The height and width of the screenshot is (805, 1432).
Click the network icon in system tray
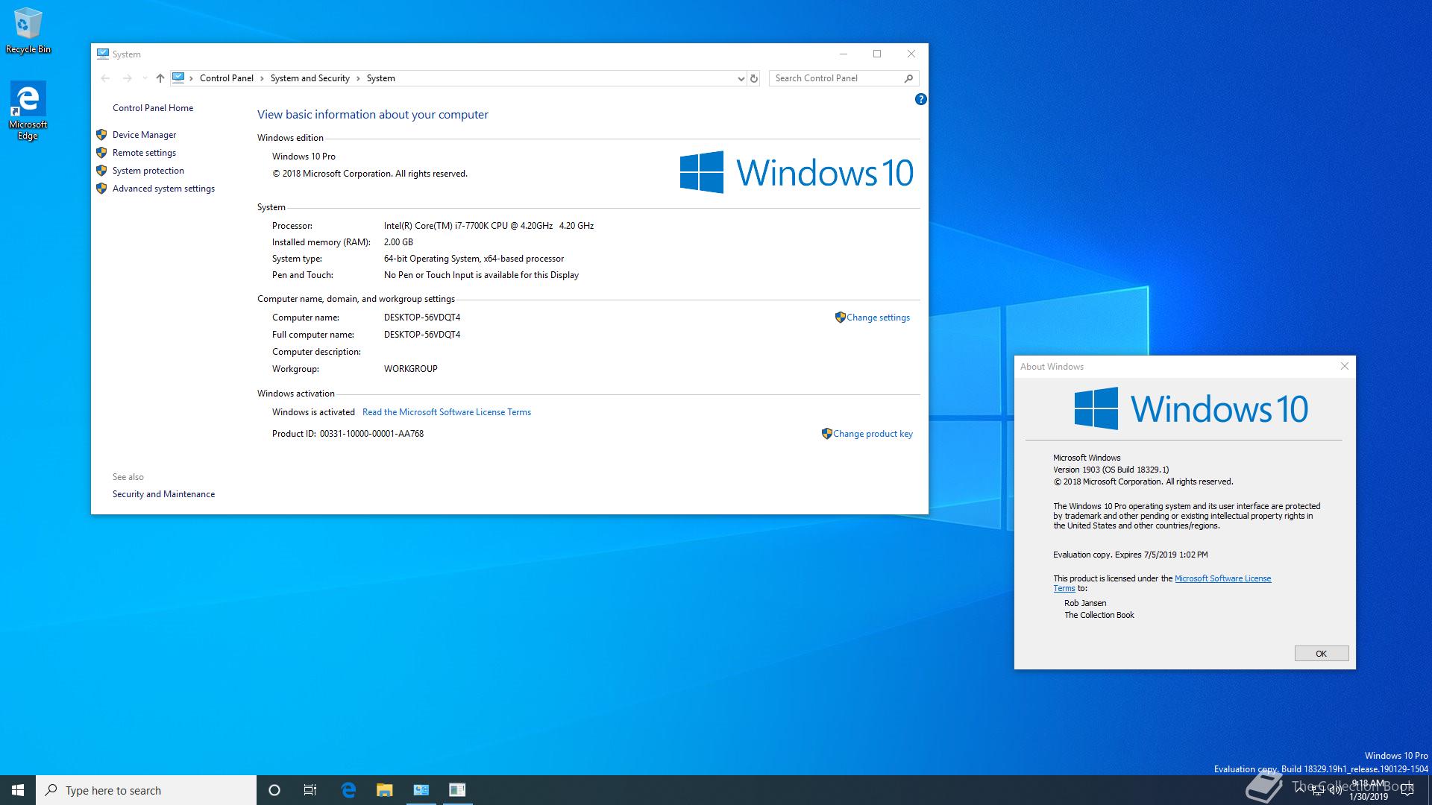pyautogui.click(x=1318, y=790)
